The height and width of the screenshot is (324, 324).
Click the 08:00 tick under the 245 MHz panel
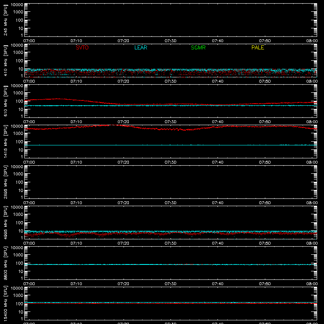[x=312, y=41]
